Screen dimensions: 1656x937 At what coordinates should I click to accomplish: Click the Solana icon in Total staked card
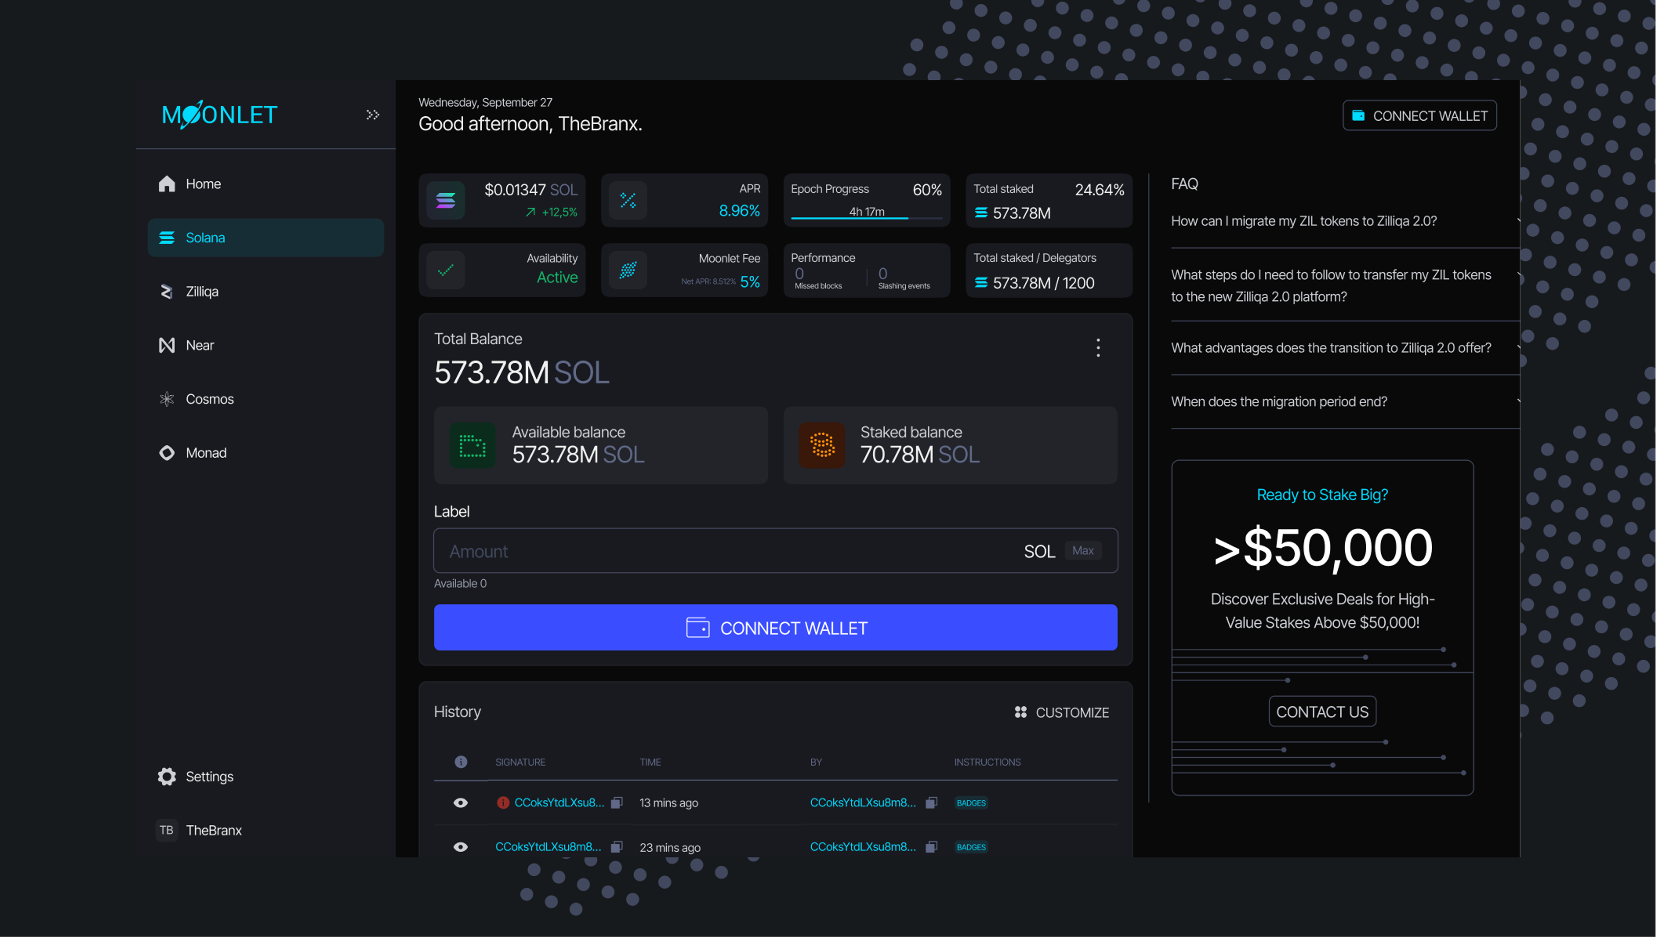coord(981,212)
